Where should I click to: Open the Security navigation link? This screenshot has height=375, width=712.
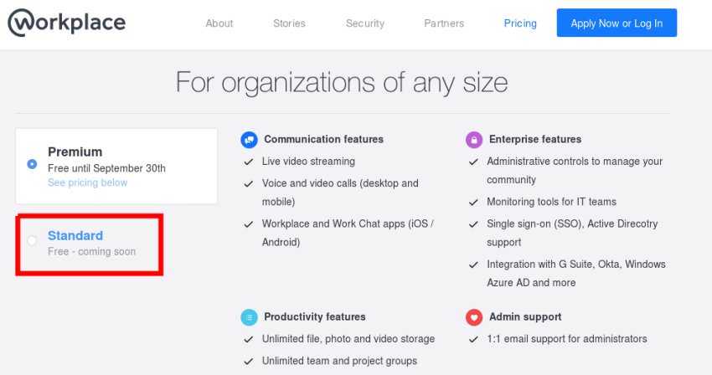coord(365,23)
